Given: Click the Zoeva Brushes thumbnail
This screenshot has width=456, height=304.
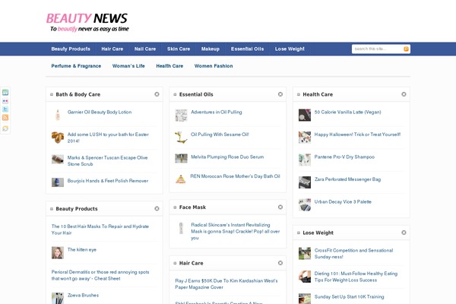Looking at the screenshot, I should [x=58, y=298].
